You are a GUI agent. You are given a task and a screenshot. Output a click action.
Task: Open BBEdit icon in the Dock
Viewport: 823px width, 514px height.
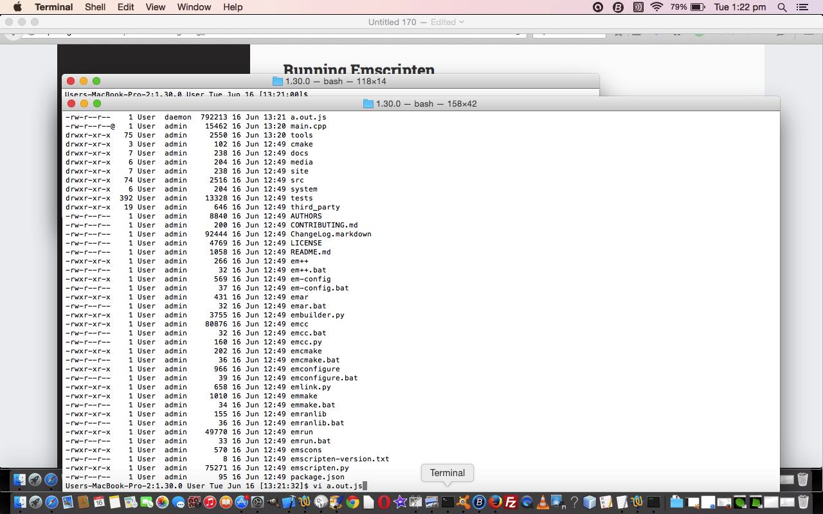click(479, 502)
